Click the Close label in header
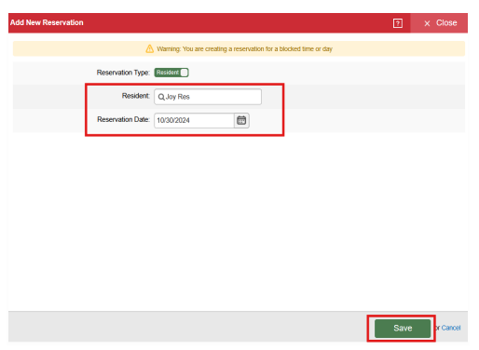 [x=446, y=23]
